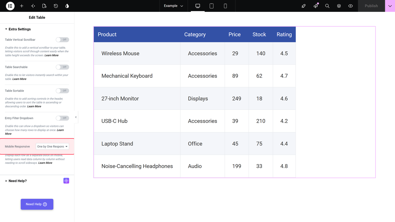Open the Elementor logo menu
395x222 pixels.
(10, 6)
